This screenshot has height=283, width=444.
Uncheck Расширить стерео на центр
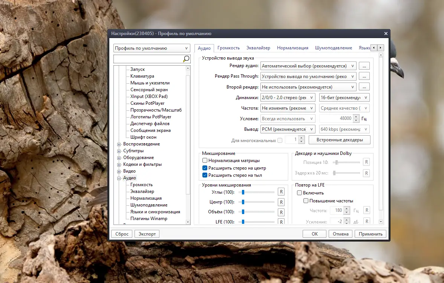click(205, 168)
